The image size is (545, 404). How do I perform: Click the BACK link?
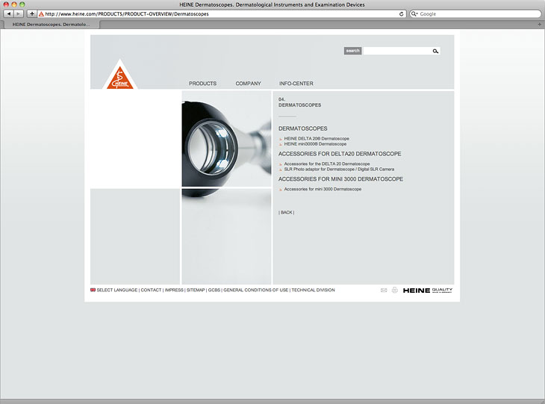pos(287,212)
